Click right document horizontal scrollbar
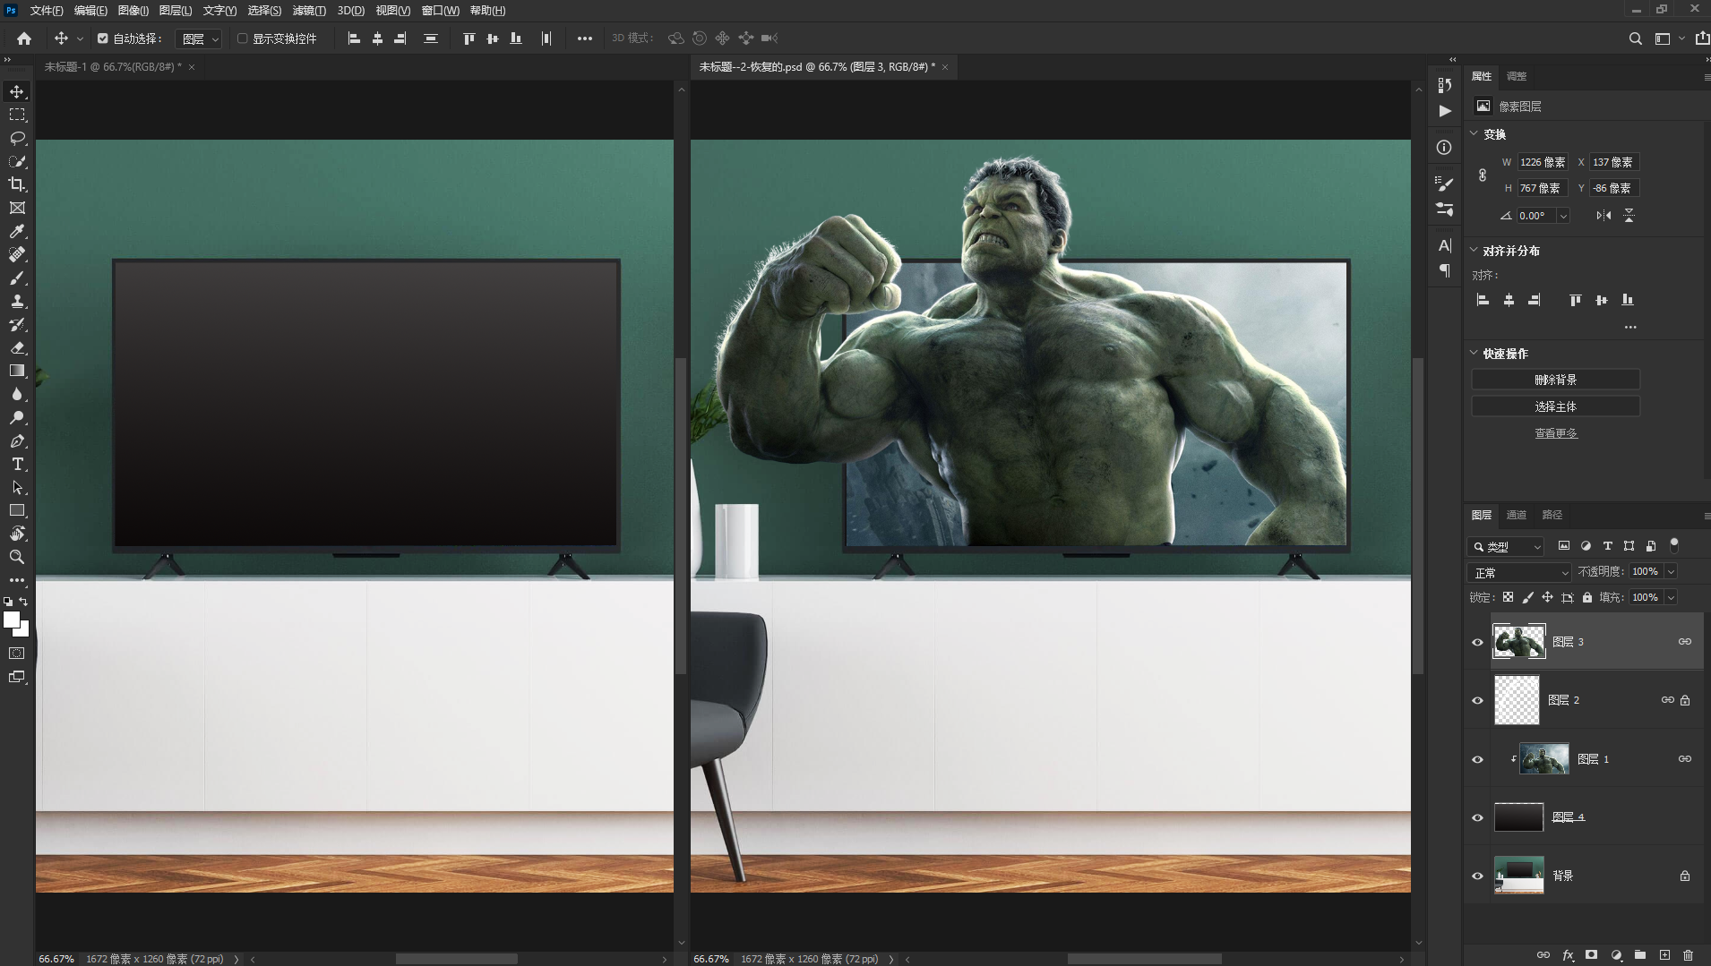 pyautogui.click(x=1144, y=959)
